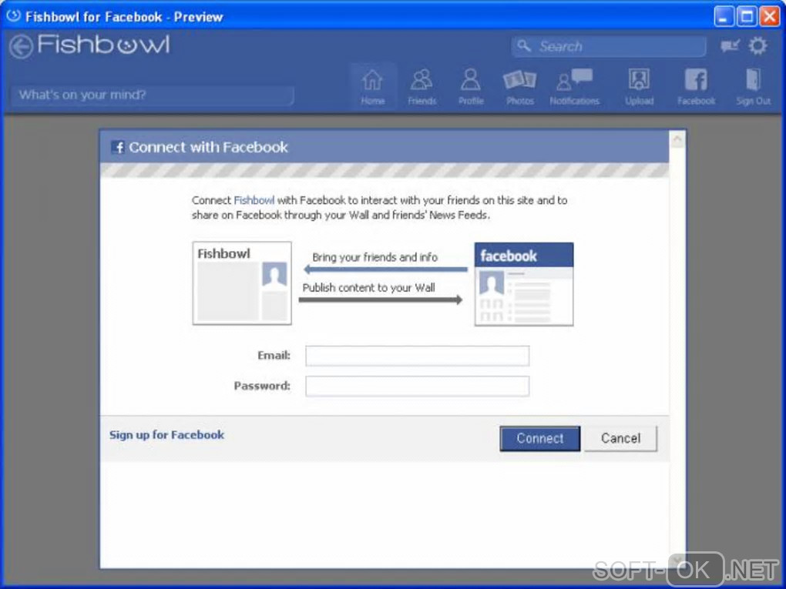This screenshot has height=589, width=786.
Task: Click the magnifier icon in the search box
Action: click(524, 46)
